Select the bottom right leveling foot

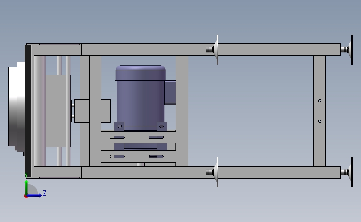pos(347,172)
